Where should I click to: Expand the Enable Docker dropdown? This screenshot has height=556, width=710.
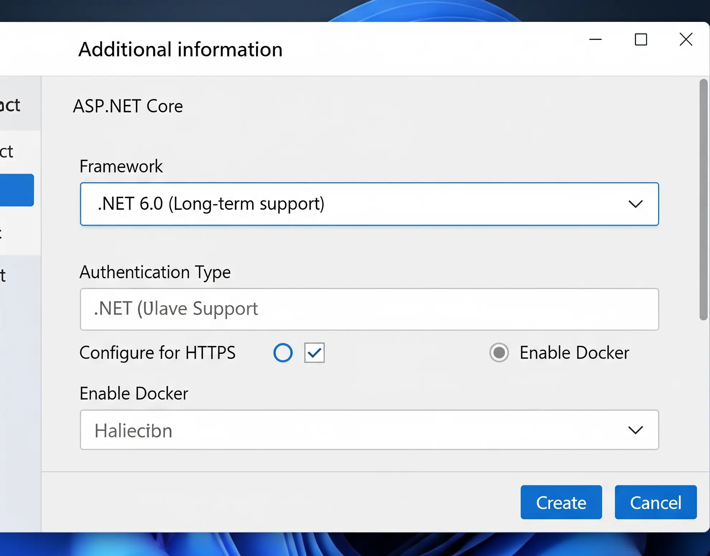pyautogui.click(x=369, y=430)
